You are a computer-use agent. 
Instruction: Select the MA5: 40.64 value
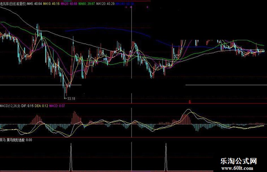point(34,4)
